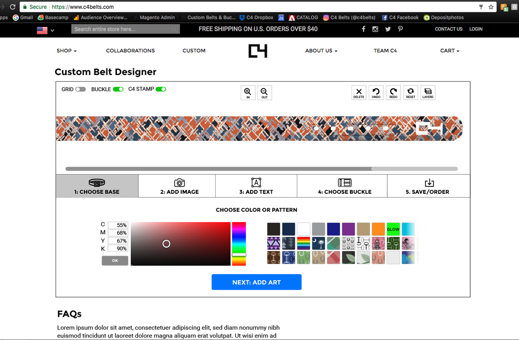Open the CATALOG bookmark

coord(303,17)
